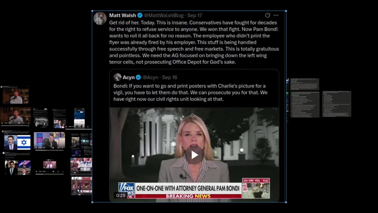Click the top-left selection handle of the tweet image
Viewport: 378px width, 213px height.
pyautogui.click(x=92, y=11)
